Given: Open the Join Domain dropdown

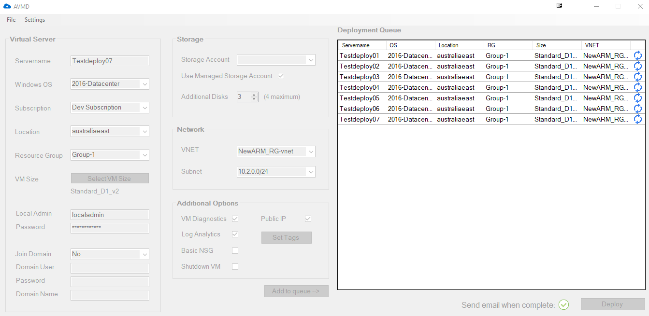Looking at the screenshot, I should (x=110, y=254).
